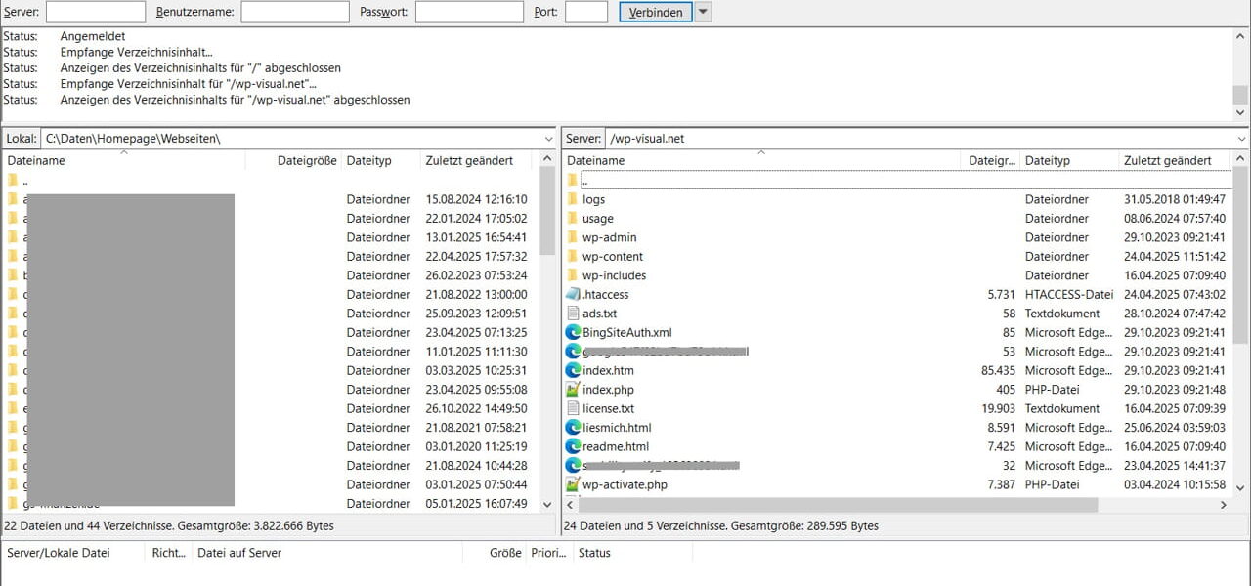The height and width of the screenshot is (586, 1251).
Task: Click the queue Status column header
Action: (632, 553)
